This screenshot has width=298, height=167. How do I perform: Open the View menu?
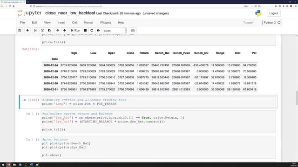tap(47, 23)
